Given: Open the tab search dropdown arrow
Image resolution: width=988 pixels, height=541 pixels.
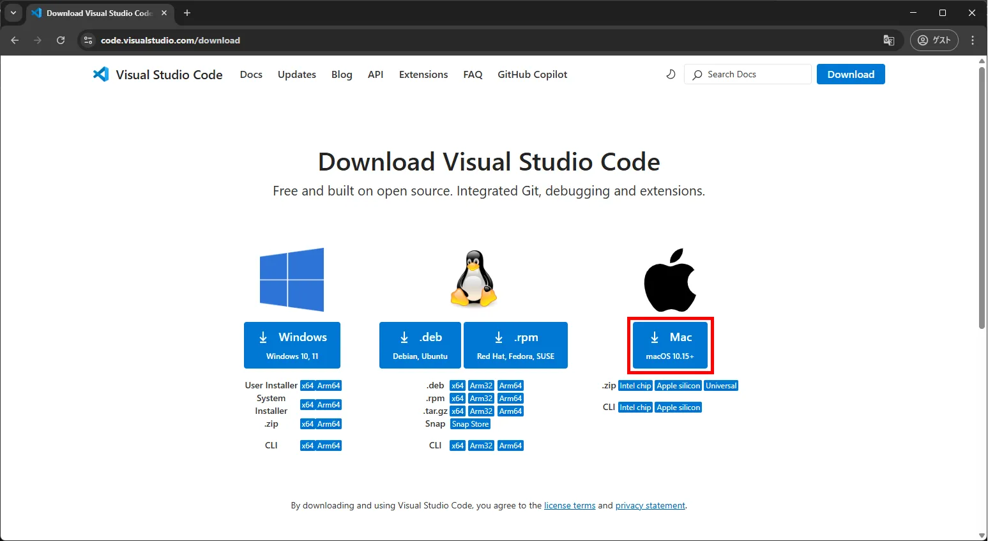Looking at the screenshot, I should [x=13, y=13].
